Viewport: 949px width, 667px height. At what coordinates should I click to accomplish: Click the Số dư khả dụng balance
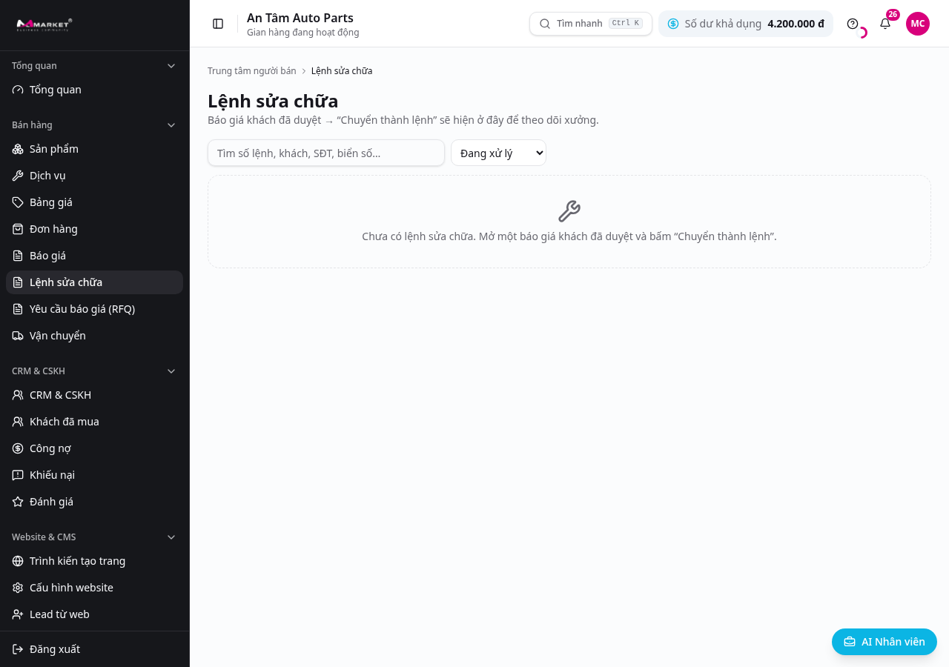746,24
